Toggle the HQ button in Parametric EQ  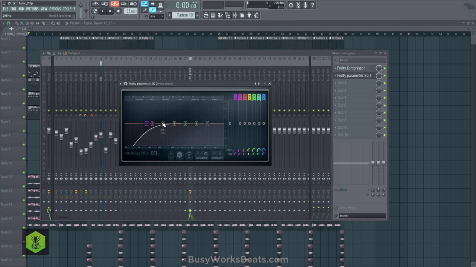click(x=180, y=155)
